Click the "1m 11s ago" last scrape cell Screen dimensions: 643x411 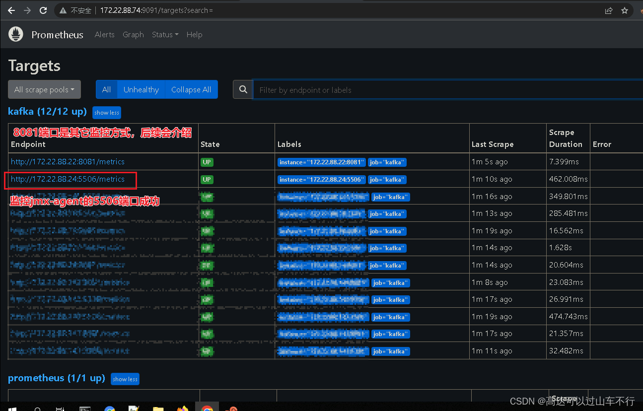(492, 351)
